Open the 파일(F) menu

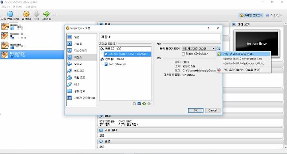[x=5, y=7]
